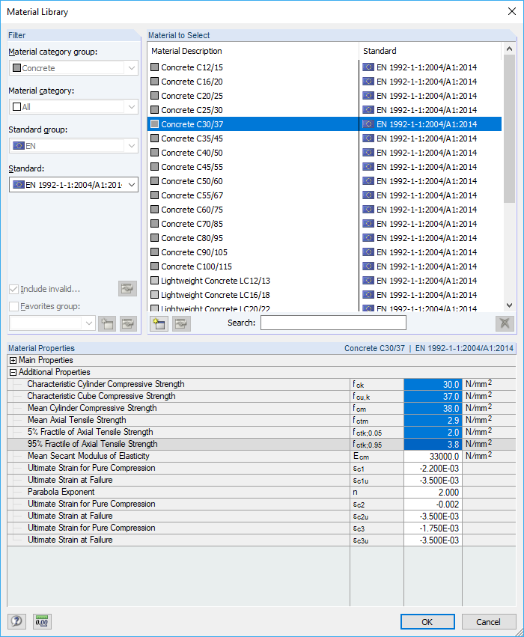Open the Material category dropdown showing All

coord(73,107)
